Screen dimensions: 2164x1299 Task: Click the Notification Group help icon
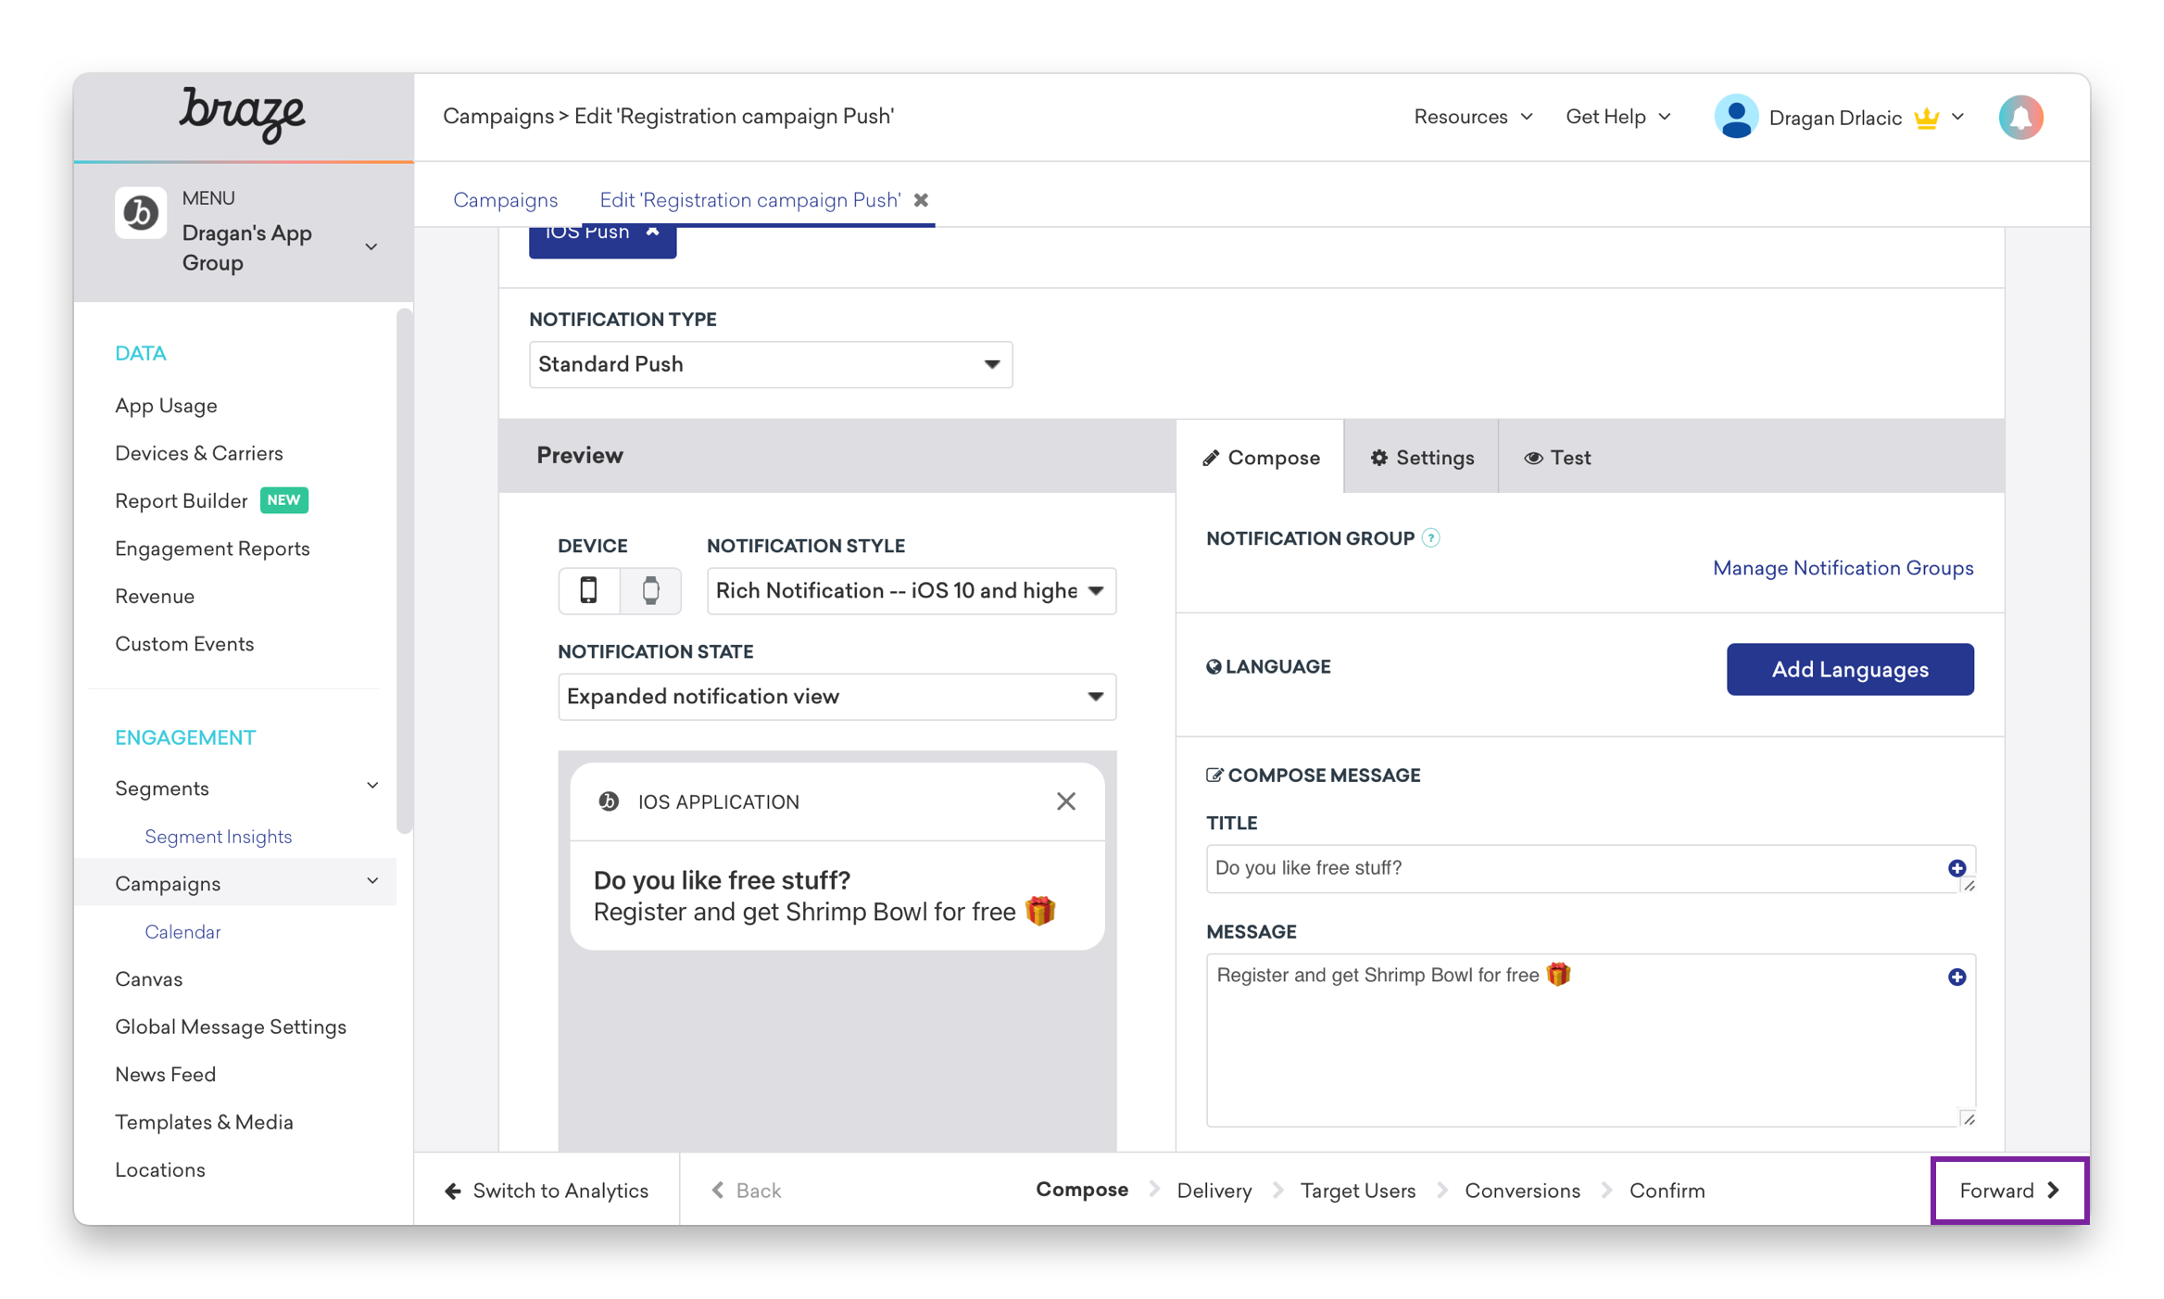1431,538
